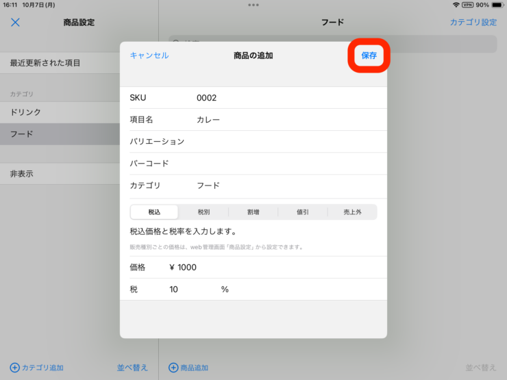
Task: Open 最近更新された項目 in the sidebar
Action: point(60,63)
